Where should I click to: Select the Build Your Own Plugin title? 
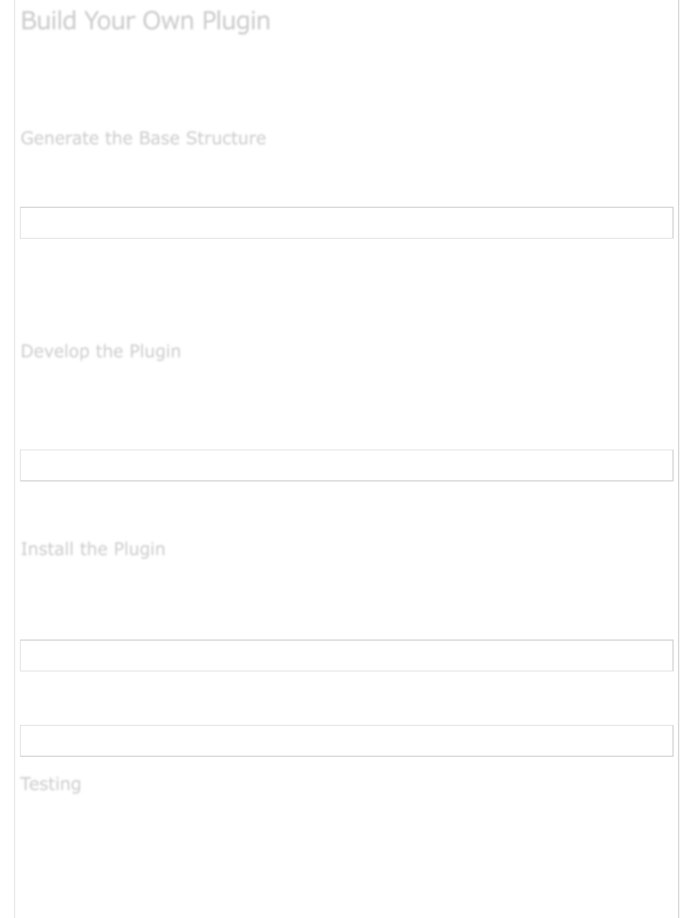click(x=145, y=21)
